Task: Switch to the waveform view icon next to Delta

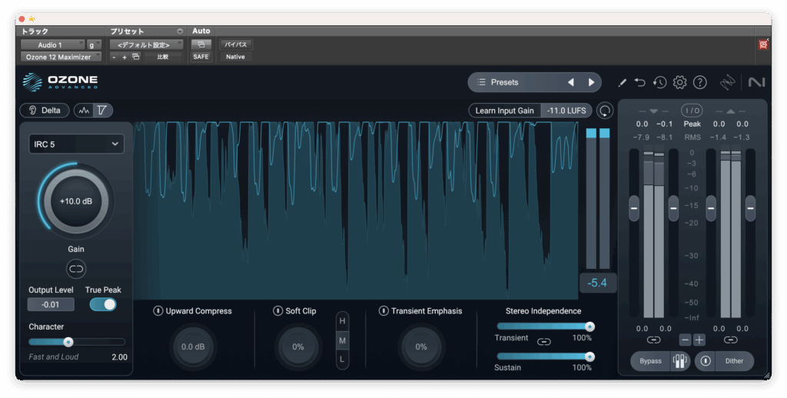Action: point(85,111)
